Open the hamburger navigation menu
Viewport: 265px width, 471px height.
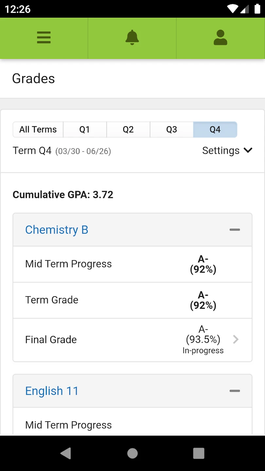(44, 38)
